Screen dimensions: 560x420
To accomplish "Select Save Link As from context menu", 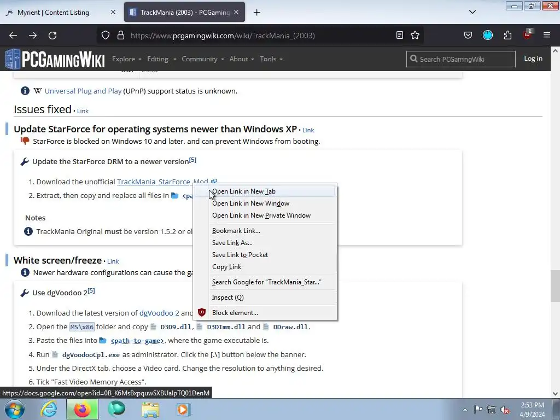I will (265, 243).
